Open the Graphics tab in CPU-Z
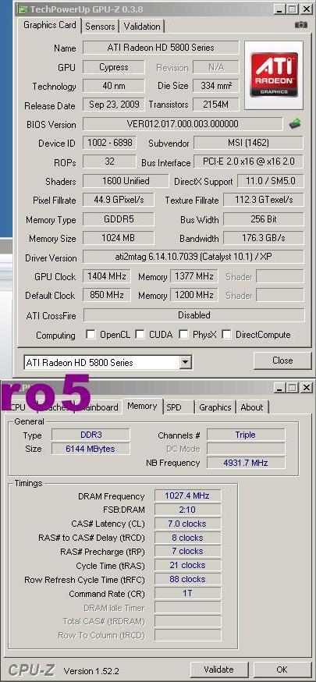 [215, 407]
